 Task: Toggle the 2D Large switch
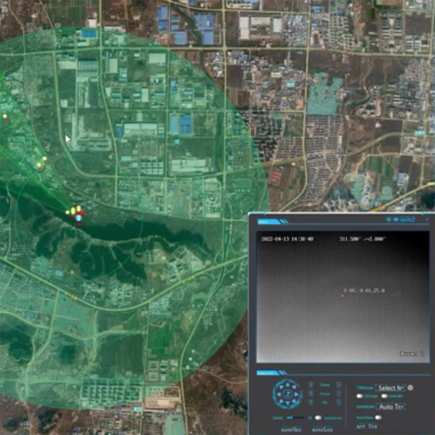pos(359,396)
